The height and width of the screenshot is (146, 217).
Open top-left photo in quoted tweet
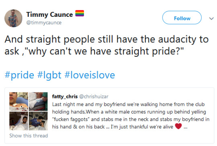click(18, 102)
